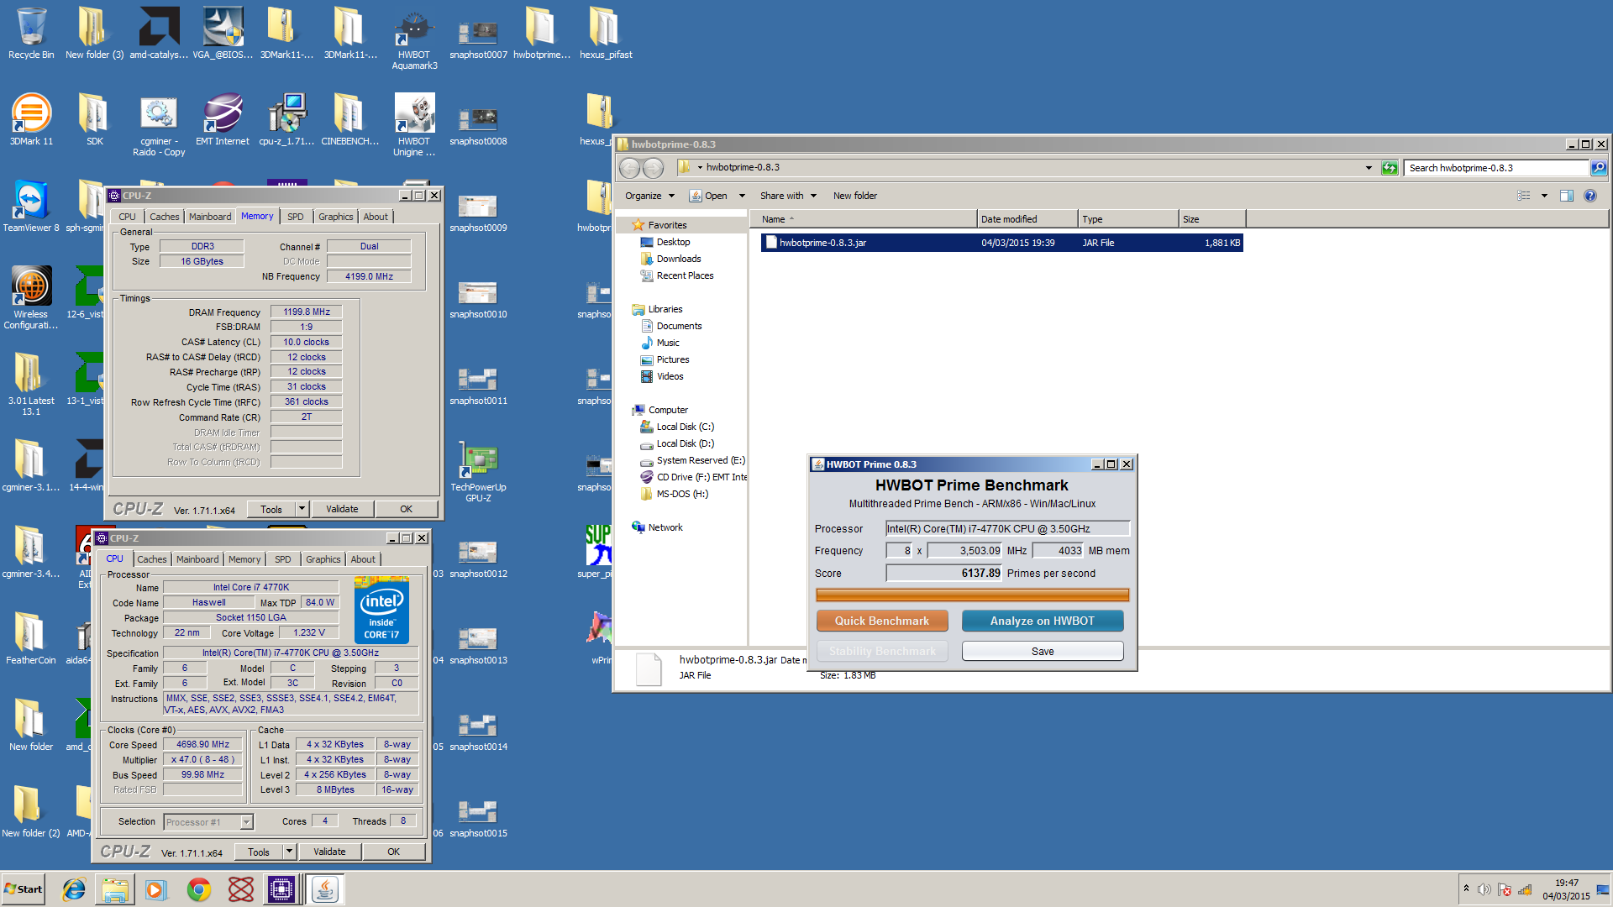This screenshot has width=1613, height=907.
Task: Open the Recycle Bin desktop icon
Action: click(31, 34)
